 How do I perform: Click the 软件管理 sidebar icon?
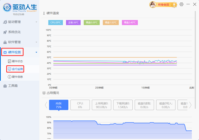click(x=5, y=42)
